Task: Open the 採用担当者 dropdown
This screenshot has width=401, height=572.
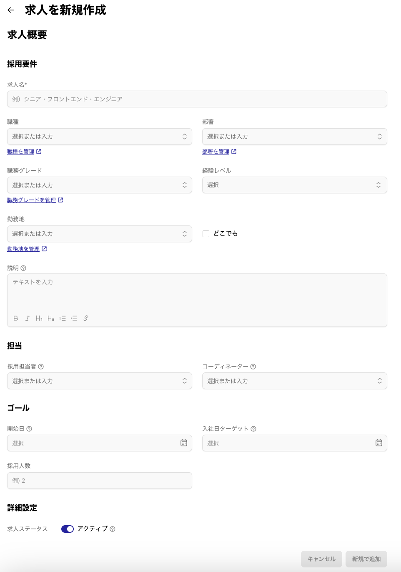Action: (100, 381)
